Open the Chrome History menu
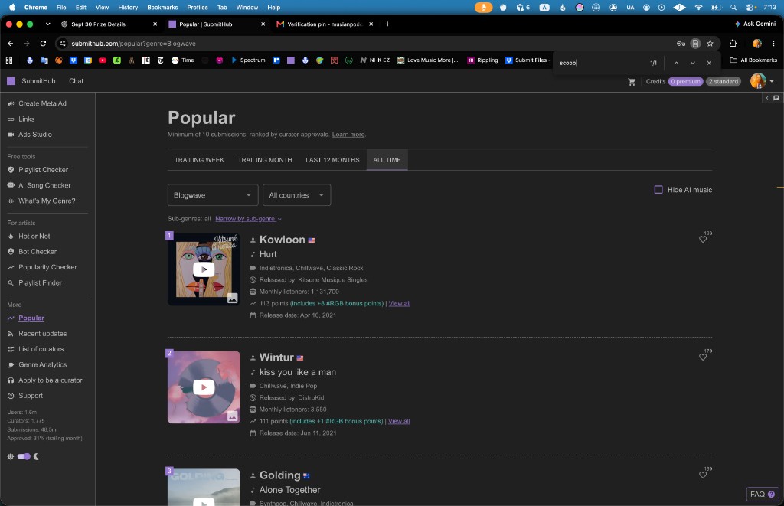The width and height of the screenshot is (784, 506). pyautogui.click(x=128, y=8)
